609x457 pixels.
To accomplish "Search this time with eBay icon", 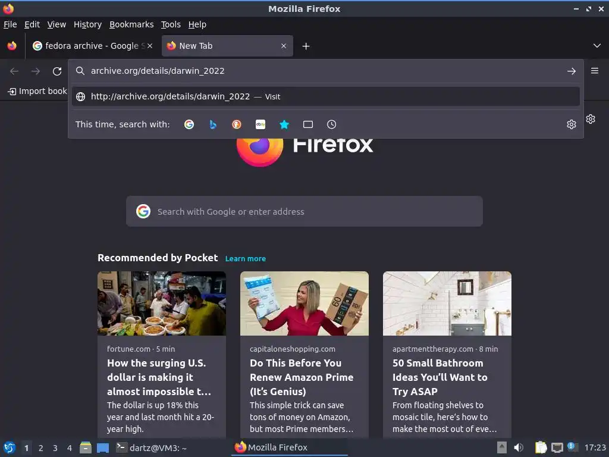I will 260,124.
